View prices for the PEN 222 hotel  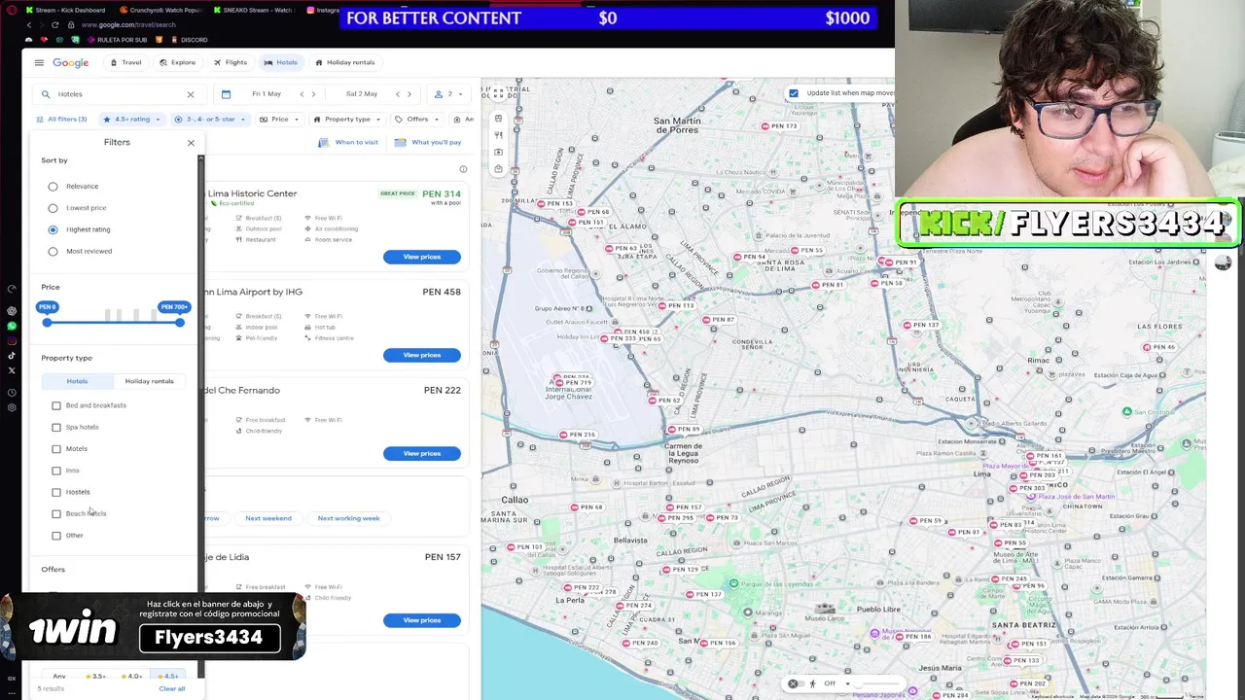421,453
